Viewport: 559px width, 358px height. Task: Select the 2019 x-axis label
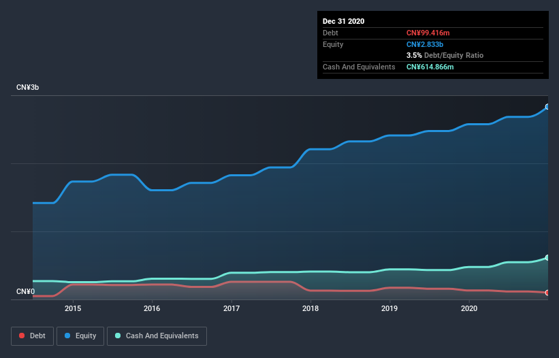389,308
